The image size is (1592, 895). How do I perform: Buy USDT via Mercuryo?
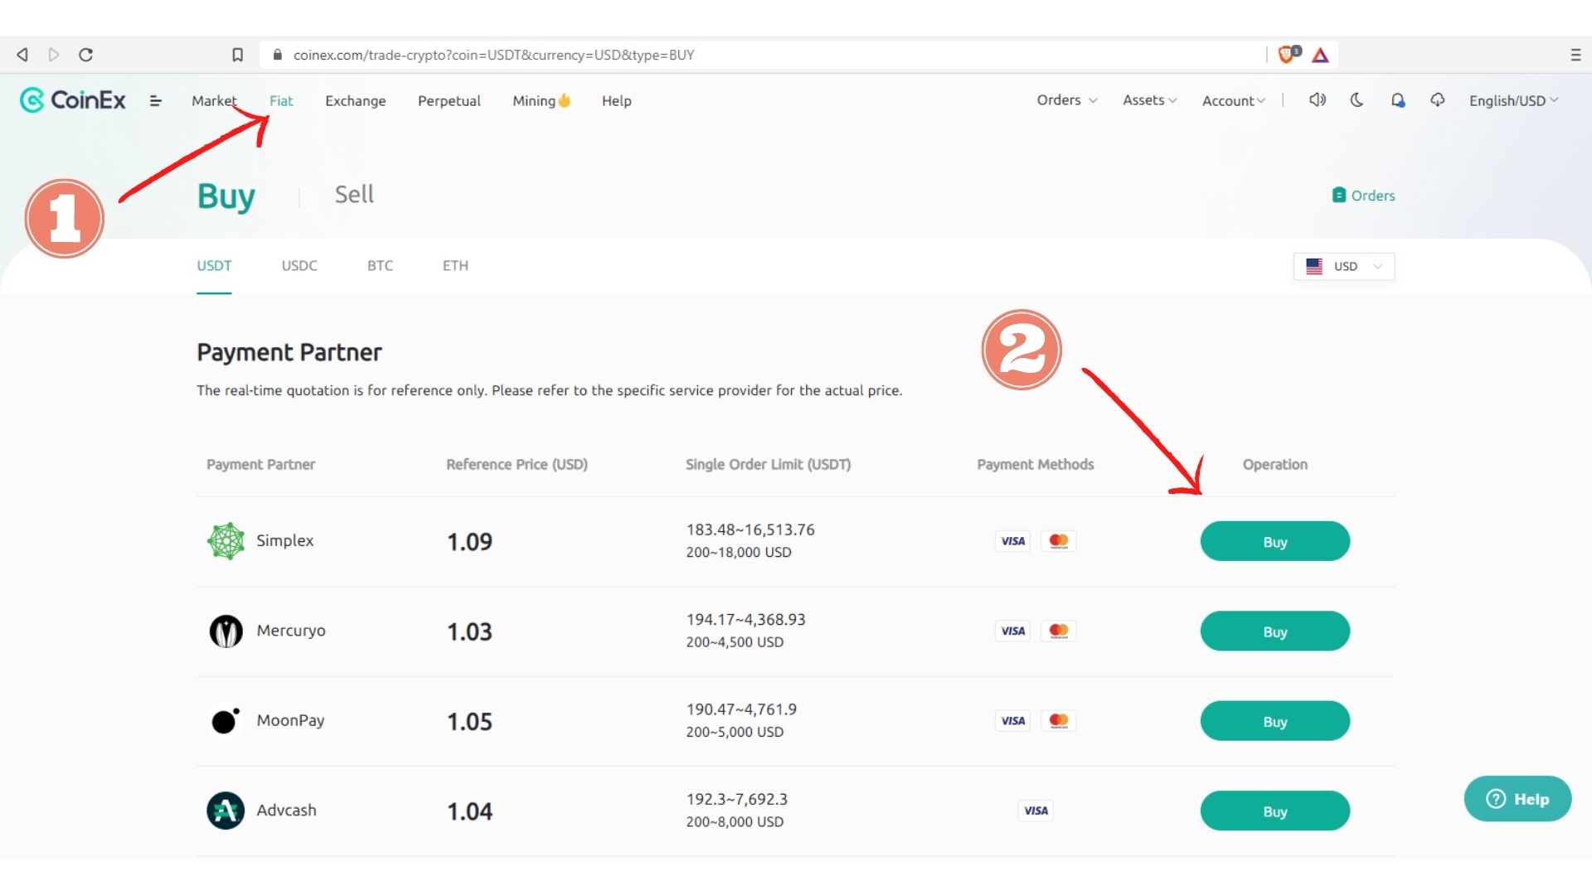(x=1275, y=631)
